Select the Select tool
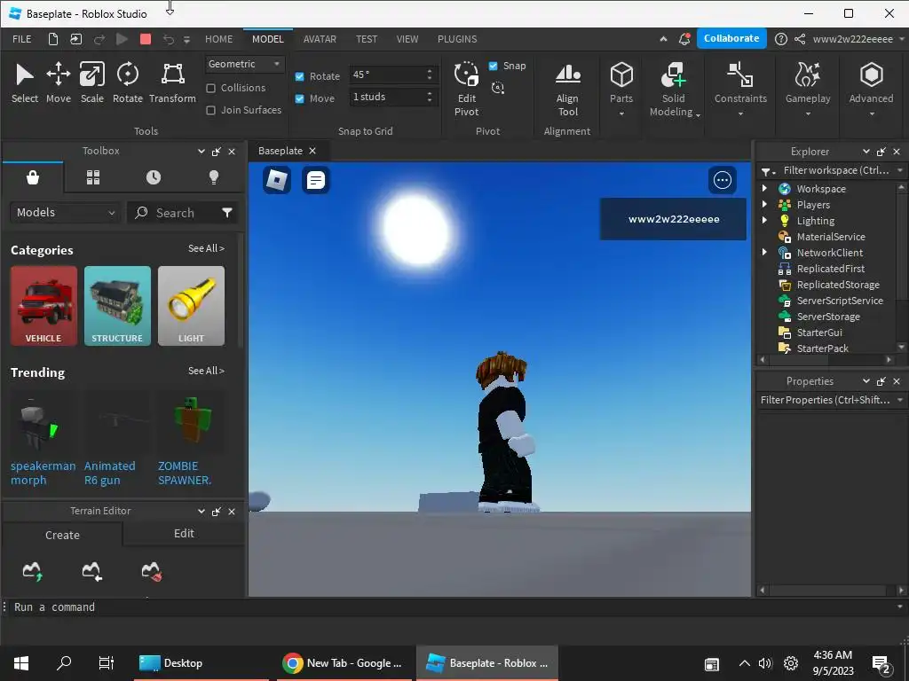 coord(24,82)
